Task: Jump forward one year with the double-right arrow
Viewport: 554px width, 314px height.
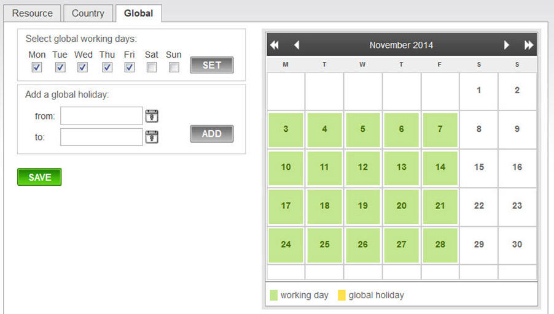Action: click(529, 45)
